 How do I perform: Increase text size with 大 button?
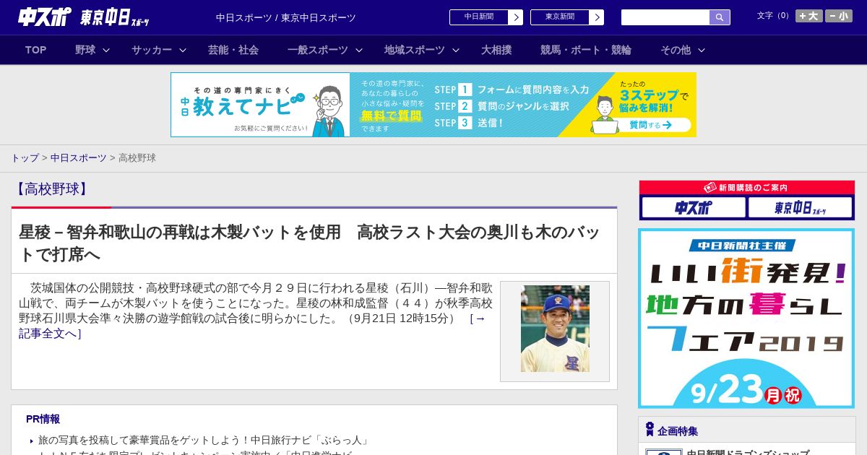tap(809, 16)
